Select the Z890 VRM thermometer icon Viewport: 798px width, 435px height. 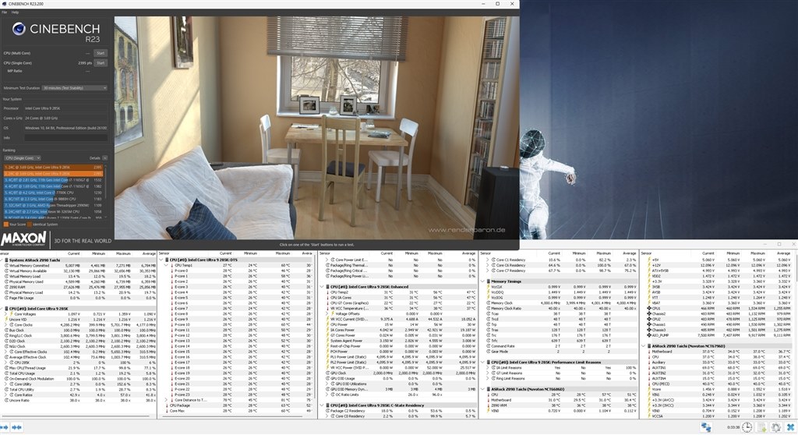[x=488, y=405]
